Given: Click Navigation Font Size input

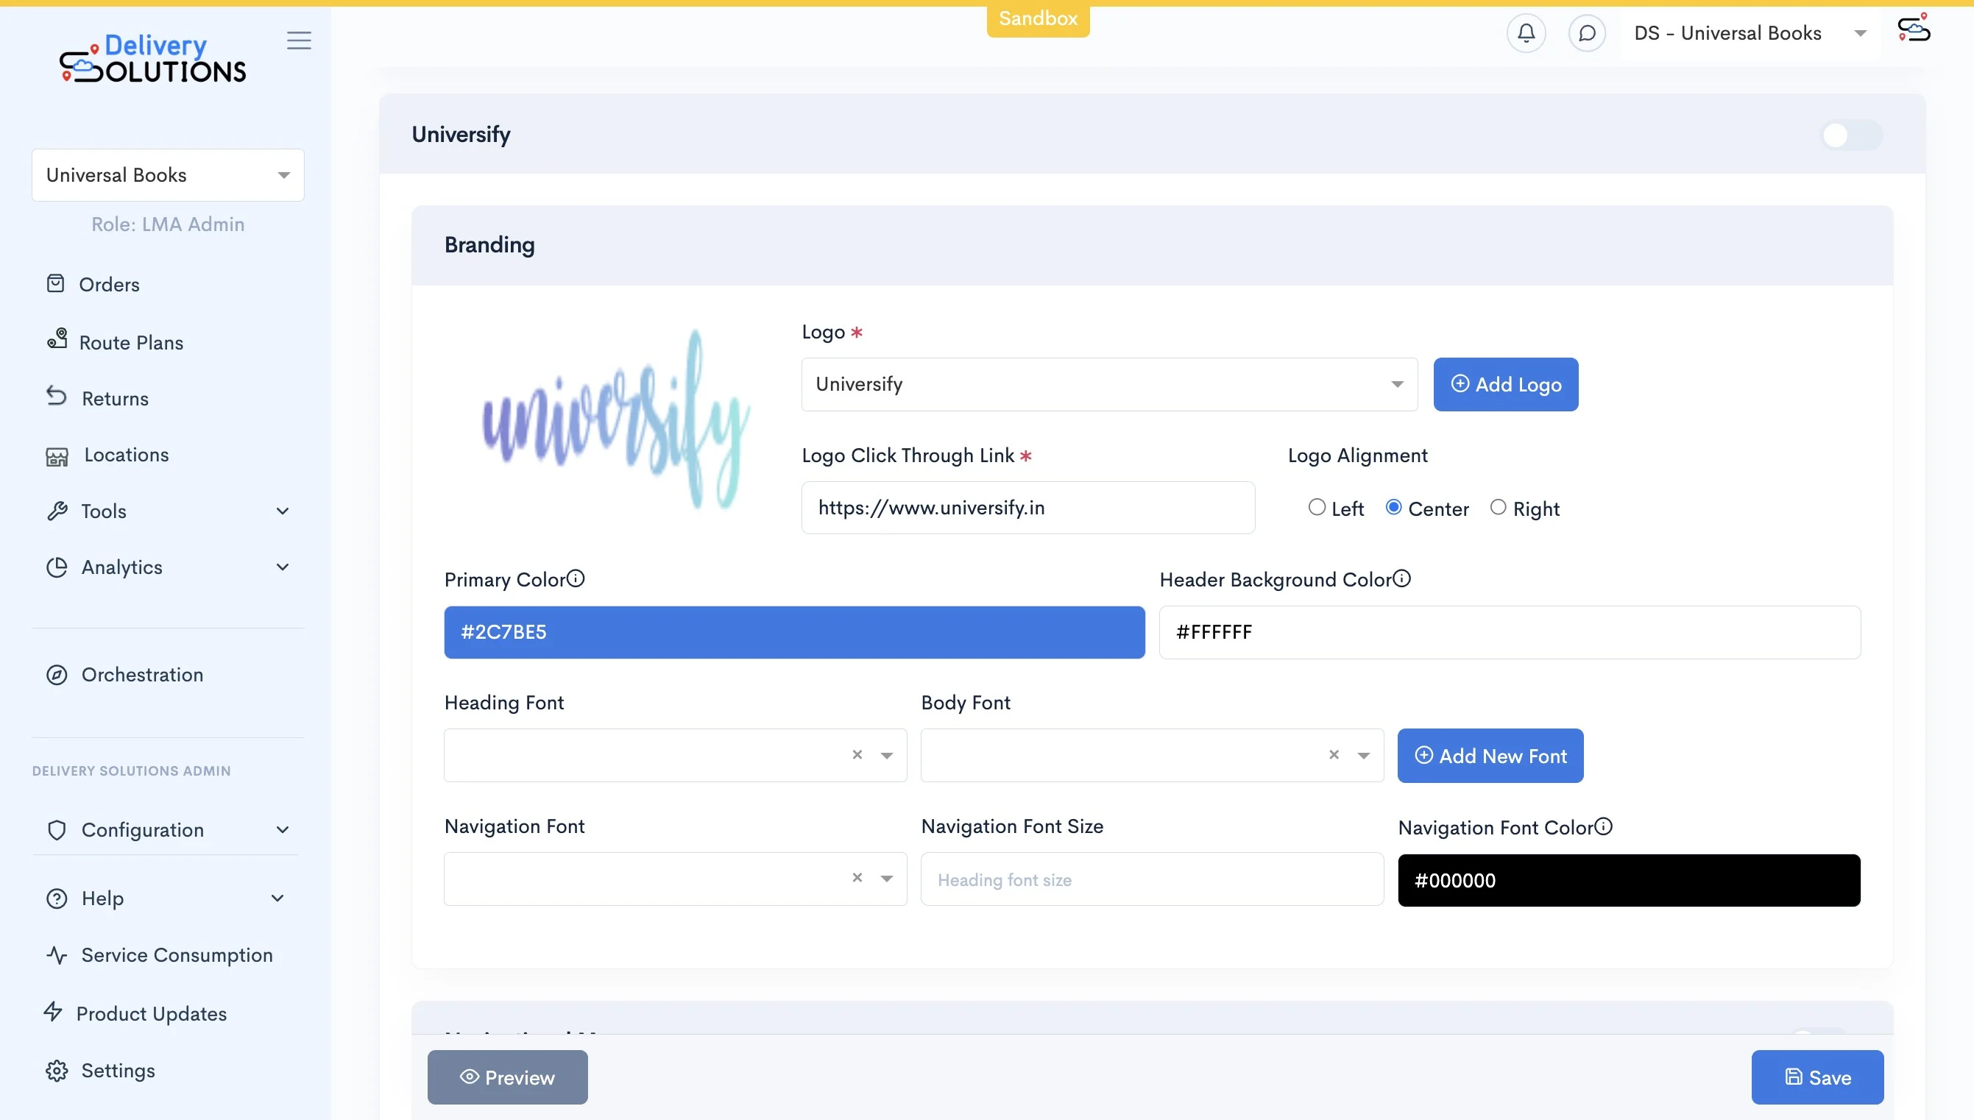Looking at the screenshot, I should pyautogui.click(x=1153, y=879).
